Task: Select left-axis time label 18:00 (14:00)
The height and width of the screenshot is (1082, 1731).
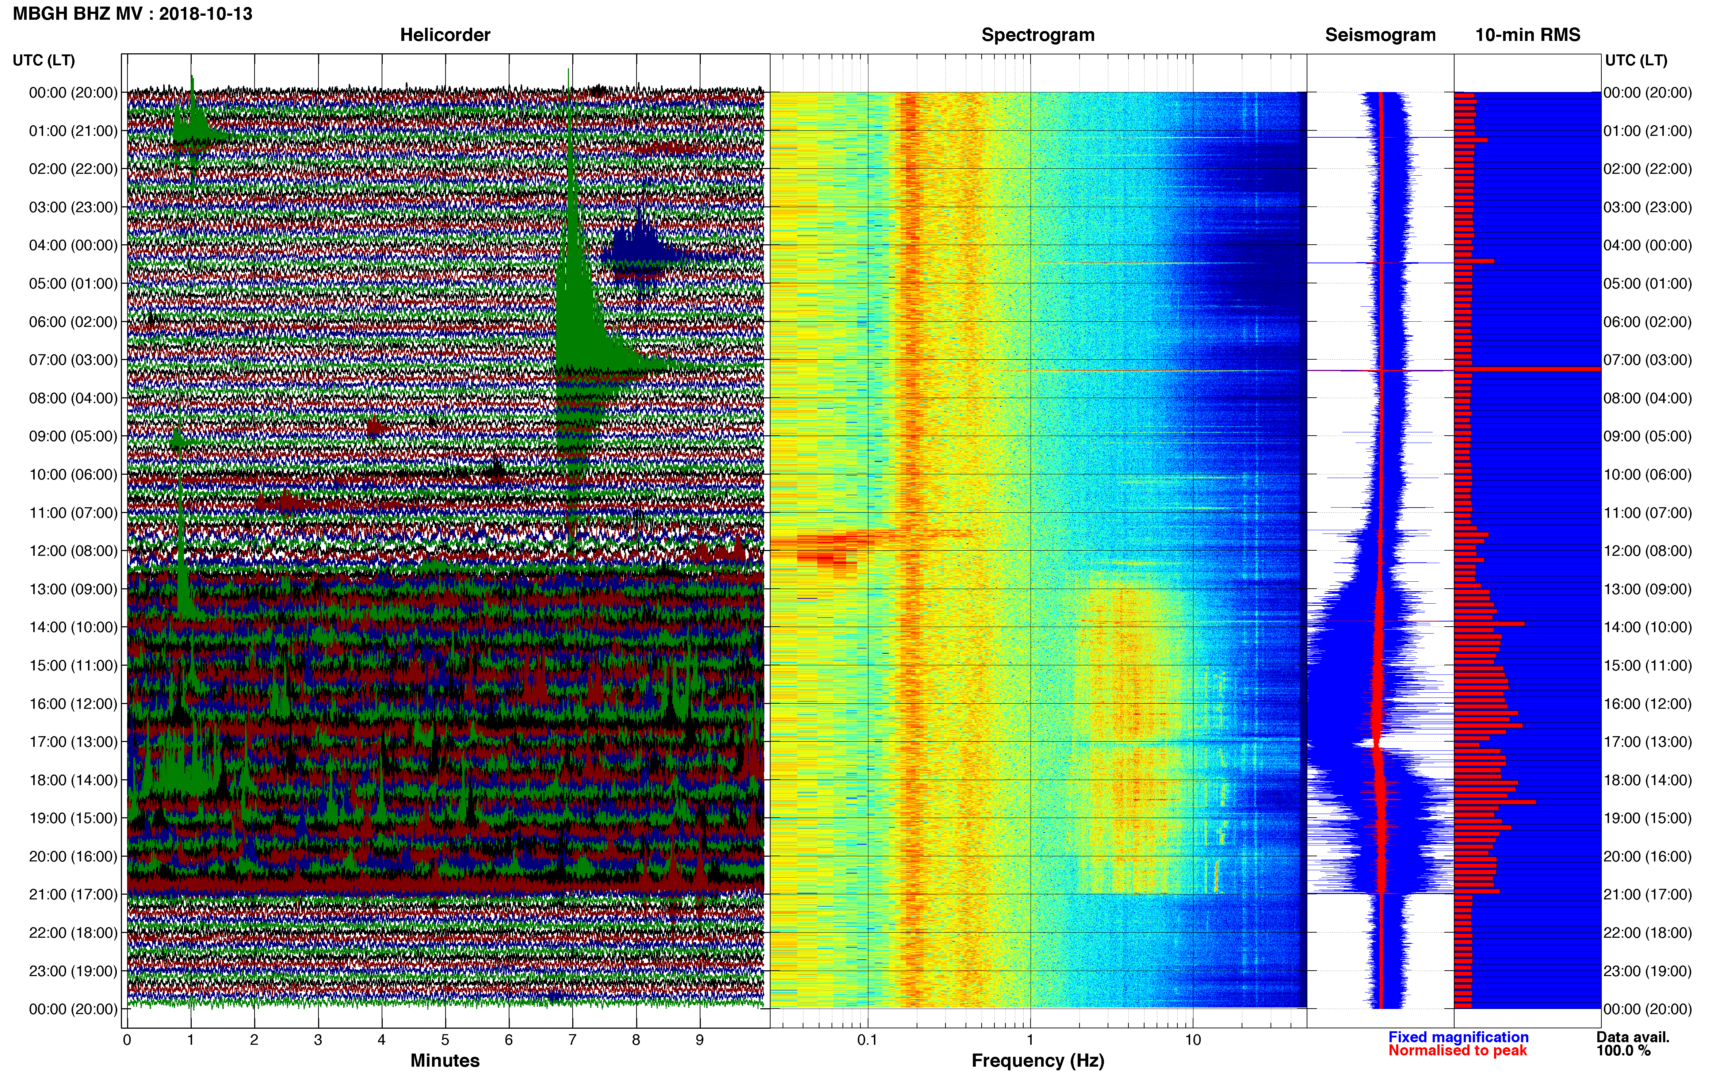Action: (73, 780)
